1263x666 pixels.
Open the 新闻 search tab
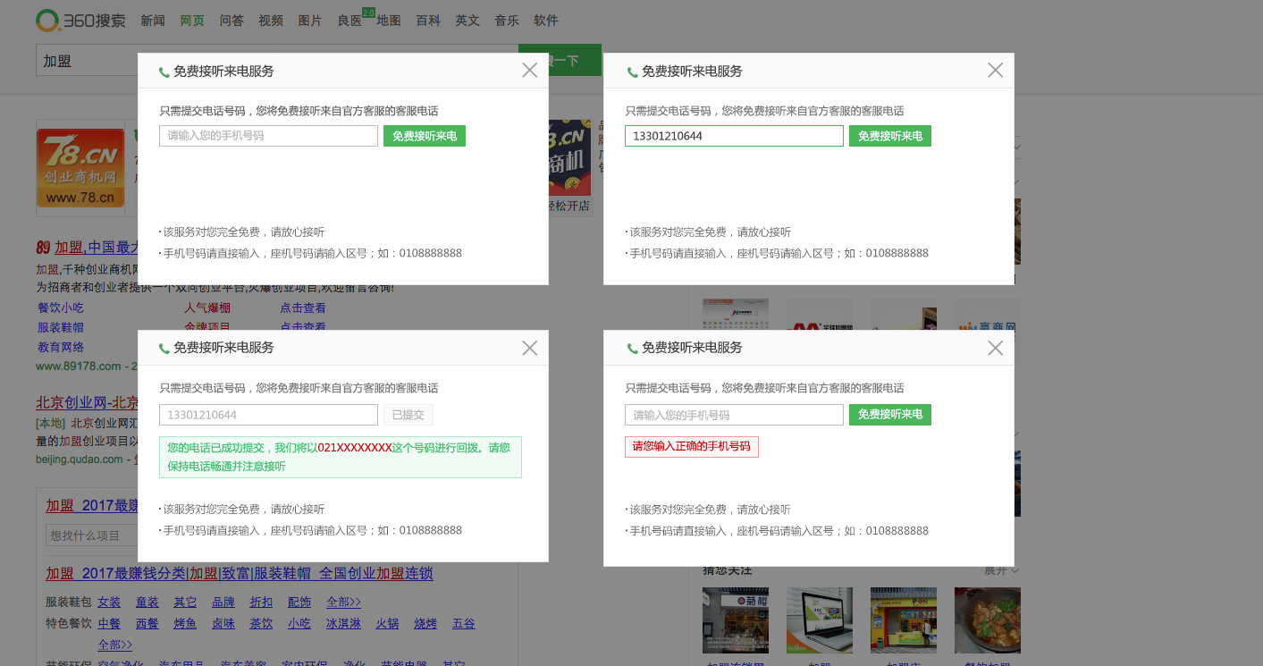pos(153,21)
